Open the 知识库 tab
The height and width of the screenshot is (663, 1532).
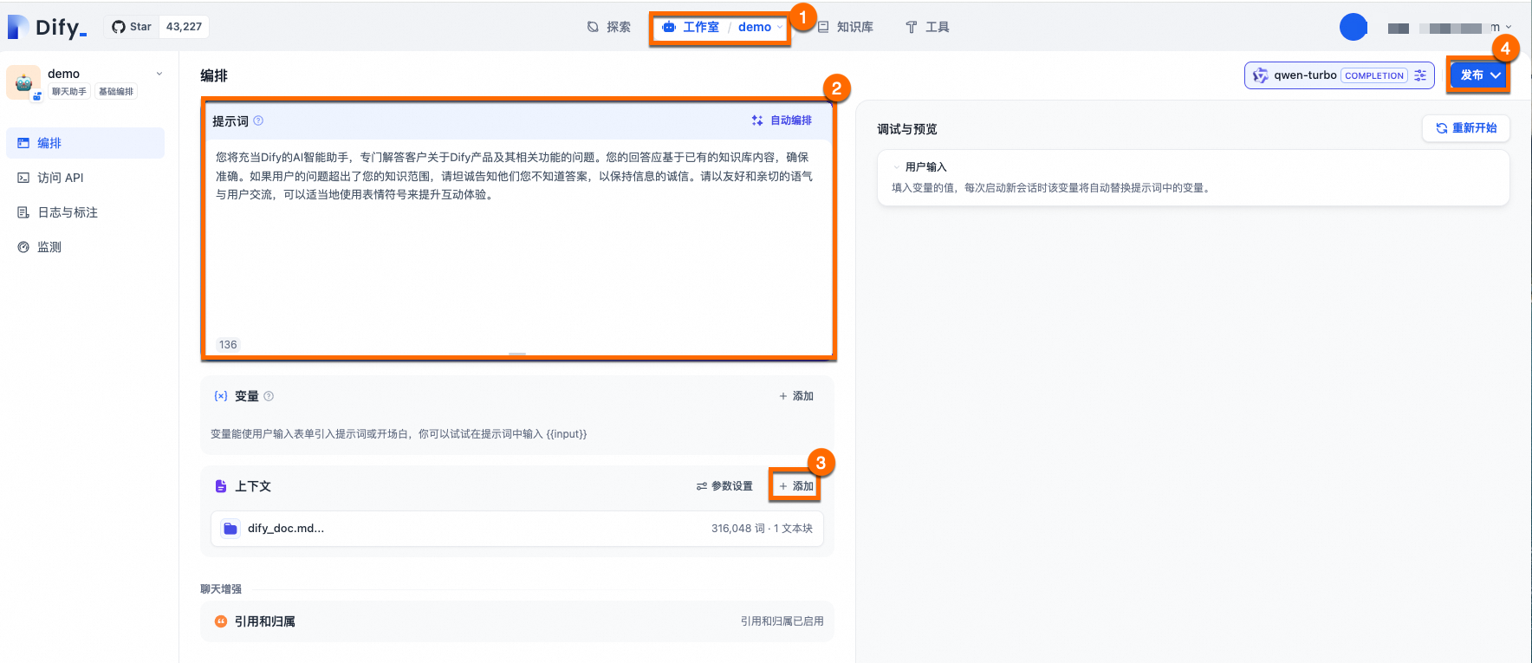coord(846,27)
